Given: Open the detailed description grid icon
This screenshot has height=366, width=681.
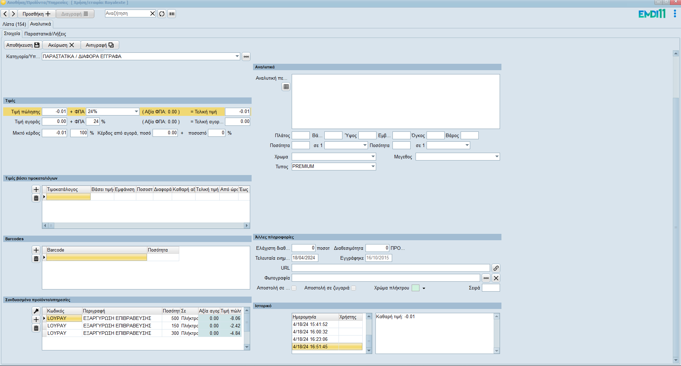Looking at the screenshot, I should click(286, 87).
